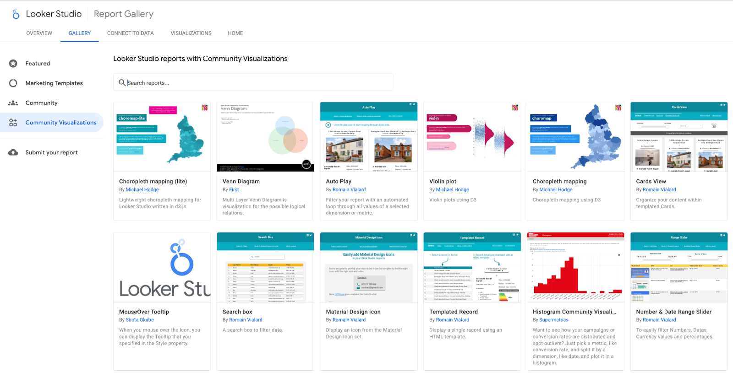Click the Report Gallery header text
The width and height of the screenshot is (733, 377).
point(124,14)
